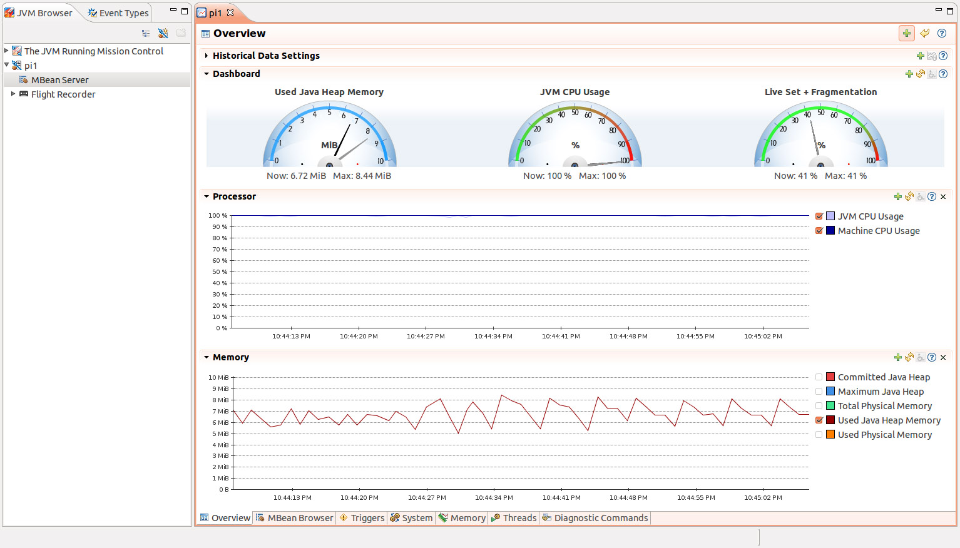Uncheck Machine CPU Usage series
This screenshot has width=960, height=548.
[x=819, y=231]
